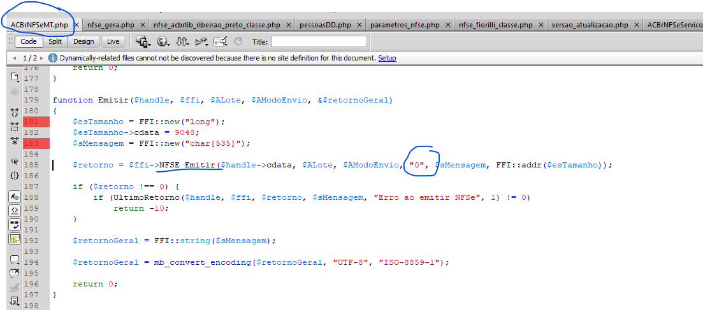The height and width of the screenshot is (310, 703).
Task: Click the Collapse Full Tag icon
Action: coord(15,113)
